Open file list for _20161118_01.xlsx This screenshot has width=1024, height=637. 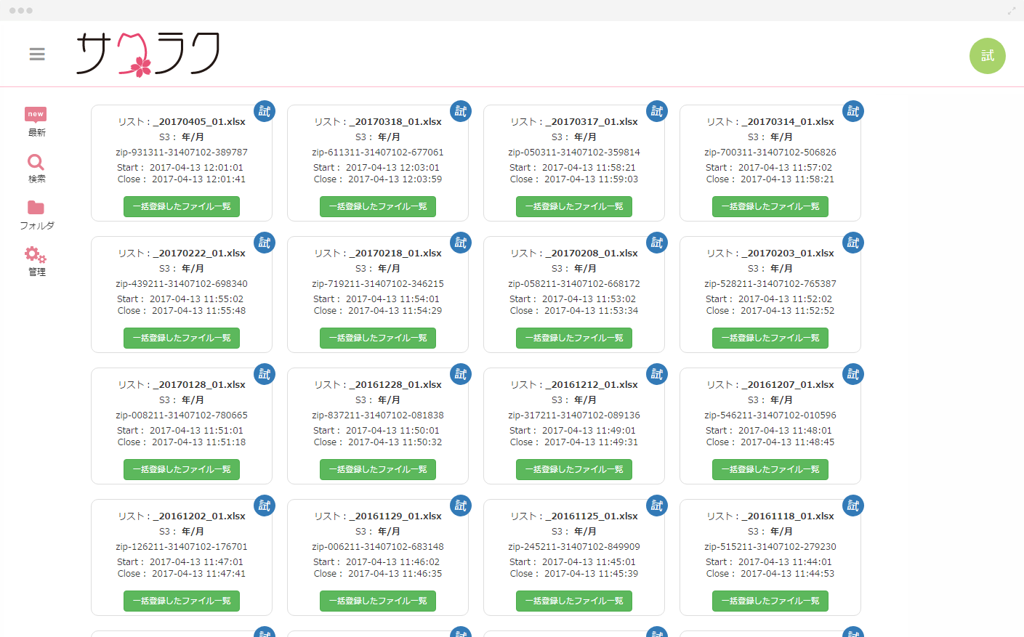(x=770, y=601)
